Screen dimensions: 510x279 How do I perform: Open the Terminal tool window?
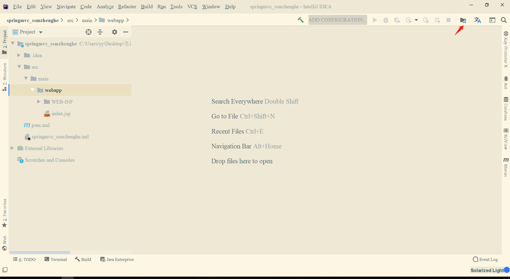pos(56,260)
